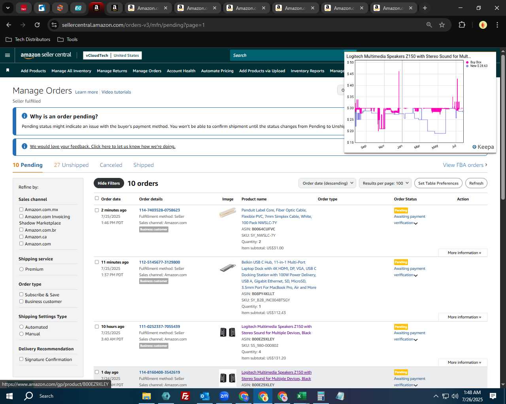The image size is (506, 404).
Task: Open Zoom from the taskbar
Action: (x=224, y=396)
